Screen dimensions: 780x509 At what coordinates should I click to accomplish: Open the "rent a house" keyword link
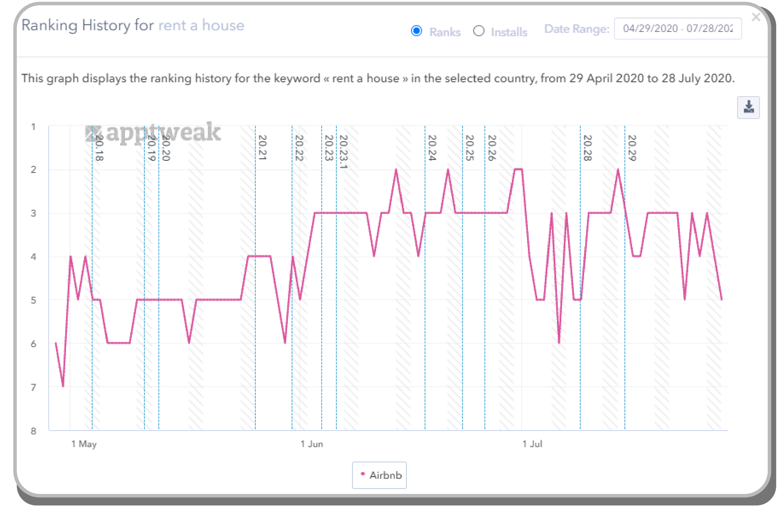[201, 25]
